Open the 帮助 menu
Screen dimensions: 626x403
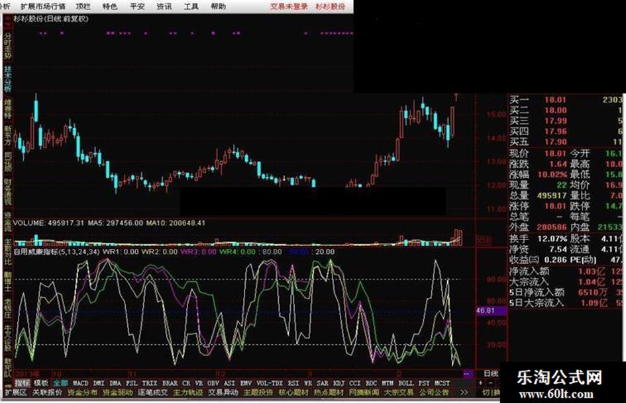pos(218,7)
